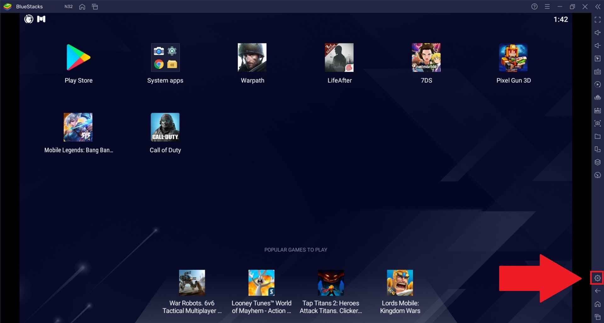Open BlueStacks help
This screenshot has width=604, height=323.
pyautogui.click(x=534, y=6)
